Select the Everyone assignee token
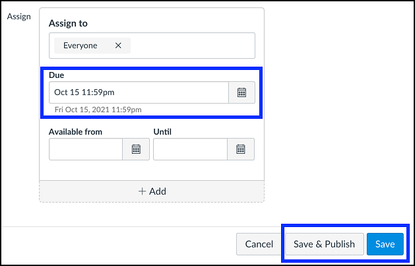Viewport: 415px width, 266px height. [80, 46]
